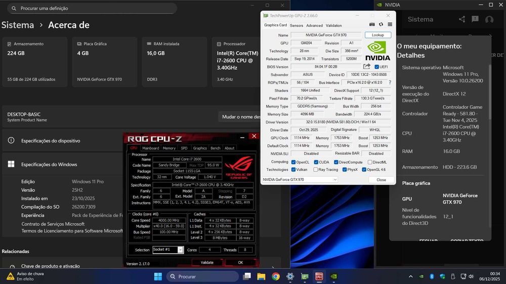
Task: Click the Lookup button in GPU-Z
Action: click(378, 35)
